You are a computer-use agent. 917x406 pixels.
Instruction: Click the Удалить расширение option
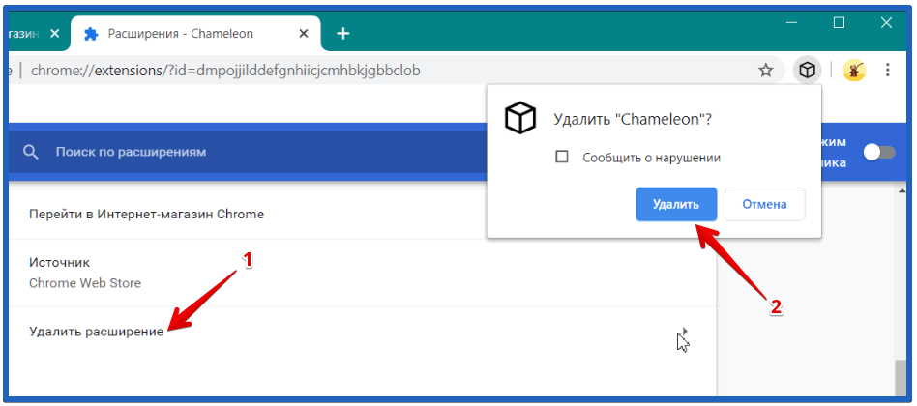point(97,332)
